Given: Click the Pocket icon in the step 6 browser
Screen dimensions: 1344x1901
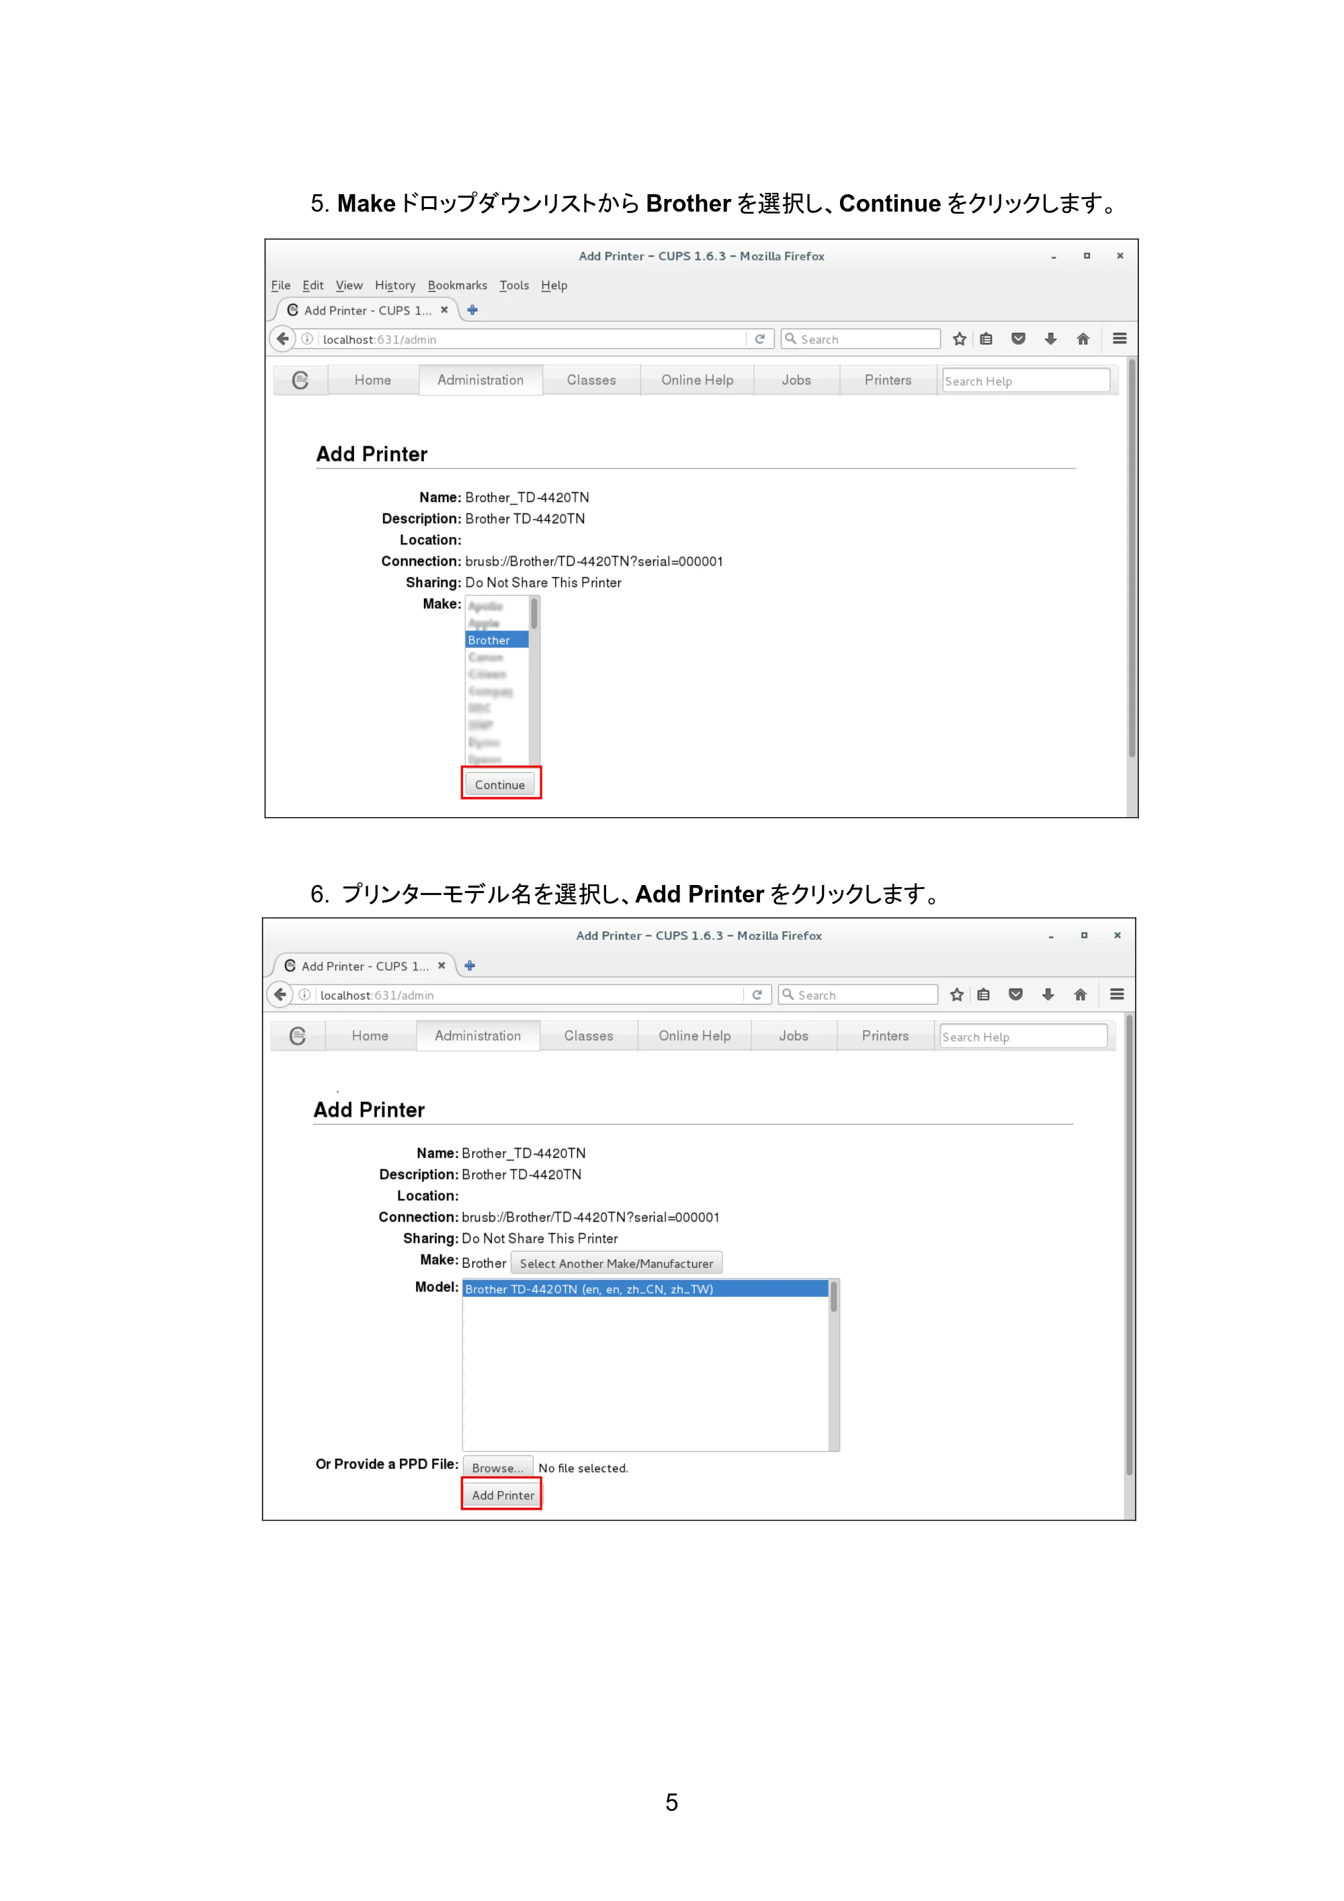Looking at the screenshot, I should pos(1016,995).
